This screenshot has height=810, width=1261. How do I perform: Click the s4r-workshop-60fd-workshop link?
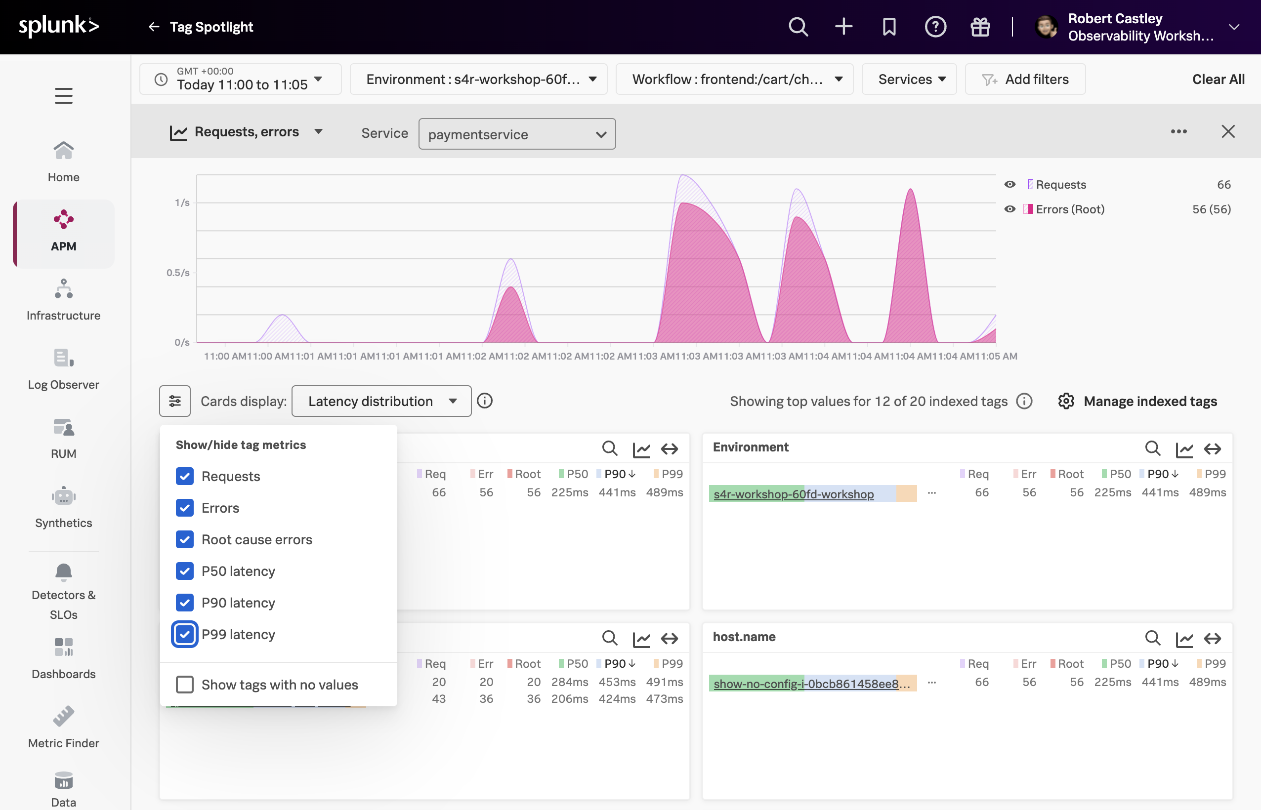794,494
